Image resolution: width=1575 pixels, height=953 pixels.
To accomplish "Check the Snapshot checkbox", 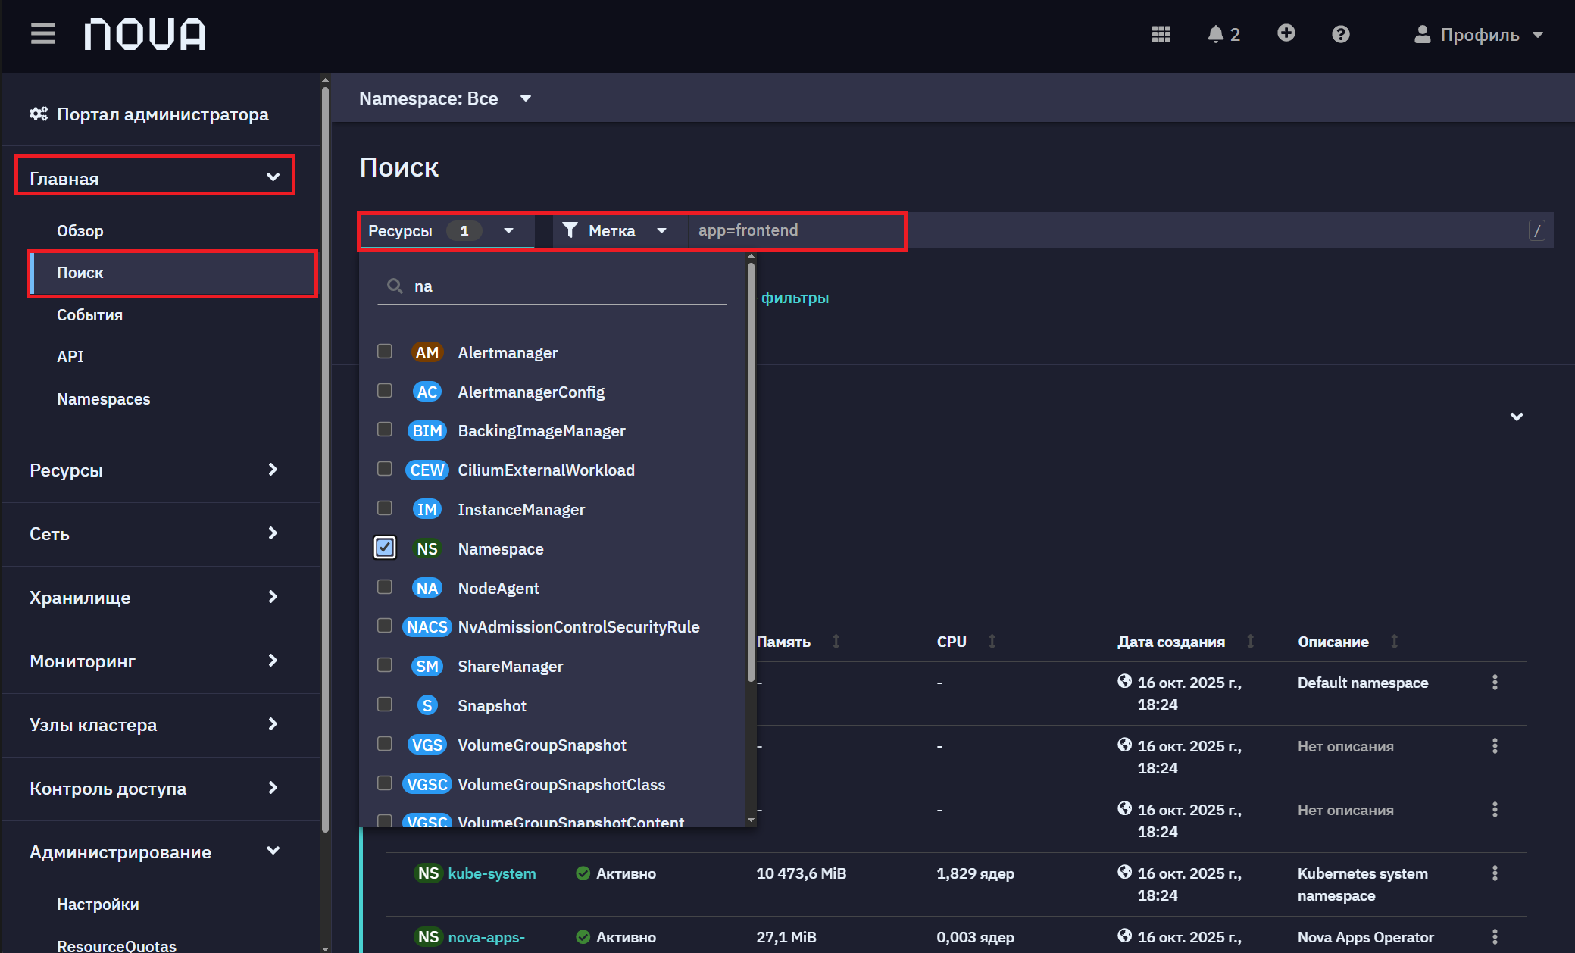I will click(385, 705).
